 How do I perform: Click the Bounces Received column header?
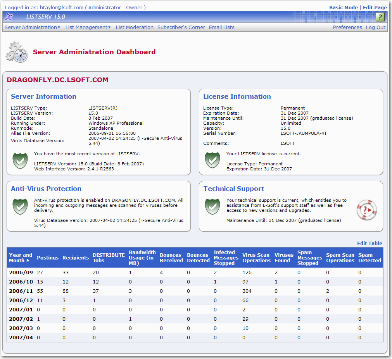[171, 258]
